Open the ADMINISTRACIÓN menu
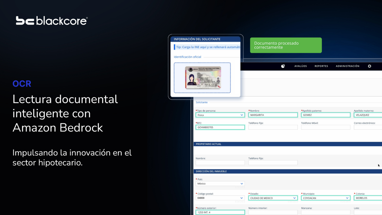The image size is (382, 215). (x=348, y=66)
